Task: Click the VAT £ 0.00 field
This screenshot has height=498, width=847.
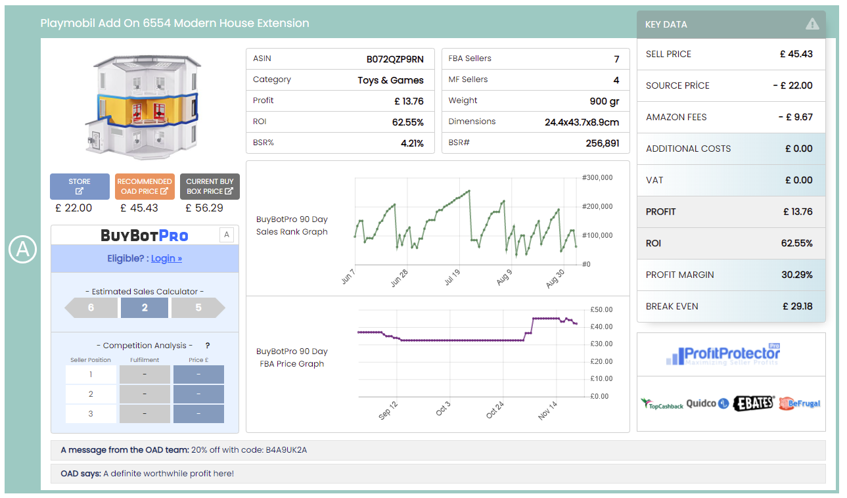Action: (x=731, y=180)
